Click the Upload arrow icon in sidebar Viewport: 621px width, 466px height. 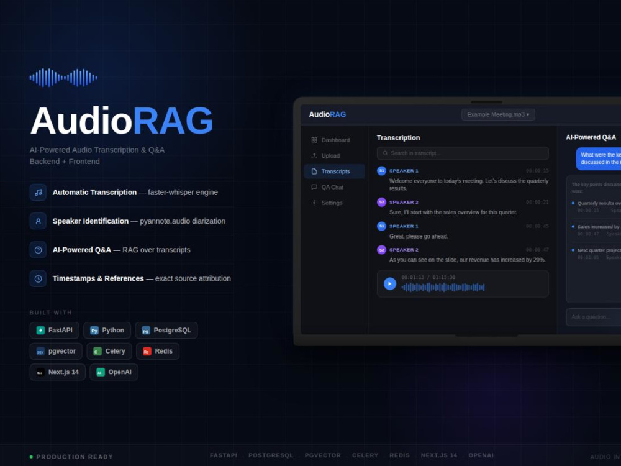pos(314,156)
